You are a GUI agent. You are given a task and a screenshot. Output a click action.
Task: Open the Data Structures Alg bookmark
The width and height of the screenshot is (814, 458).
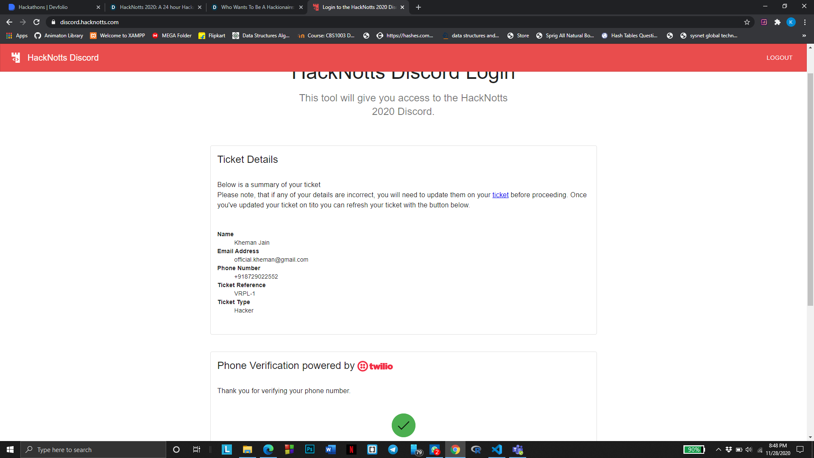[261, 36]
